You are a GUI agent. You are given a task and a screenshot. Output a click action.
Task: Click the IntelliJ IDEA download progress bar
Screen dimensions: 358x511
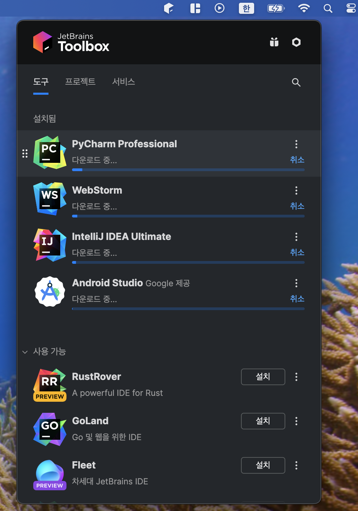[x=188, y=262]
